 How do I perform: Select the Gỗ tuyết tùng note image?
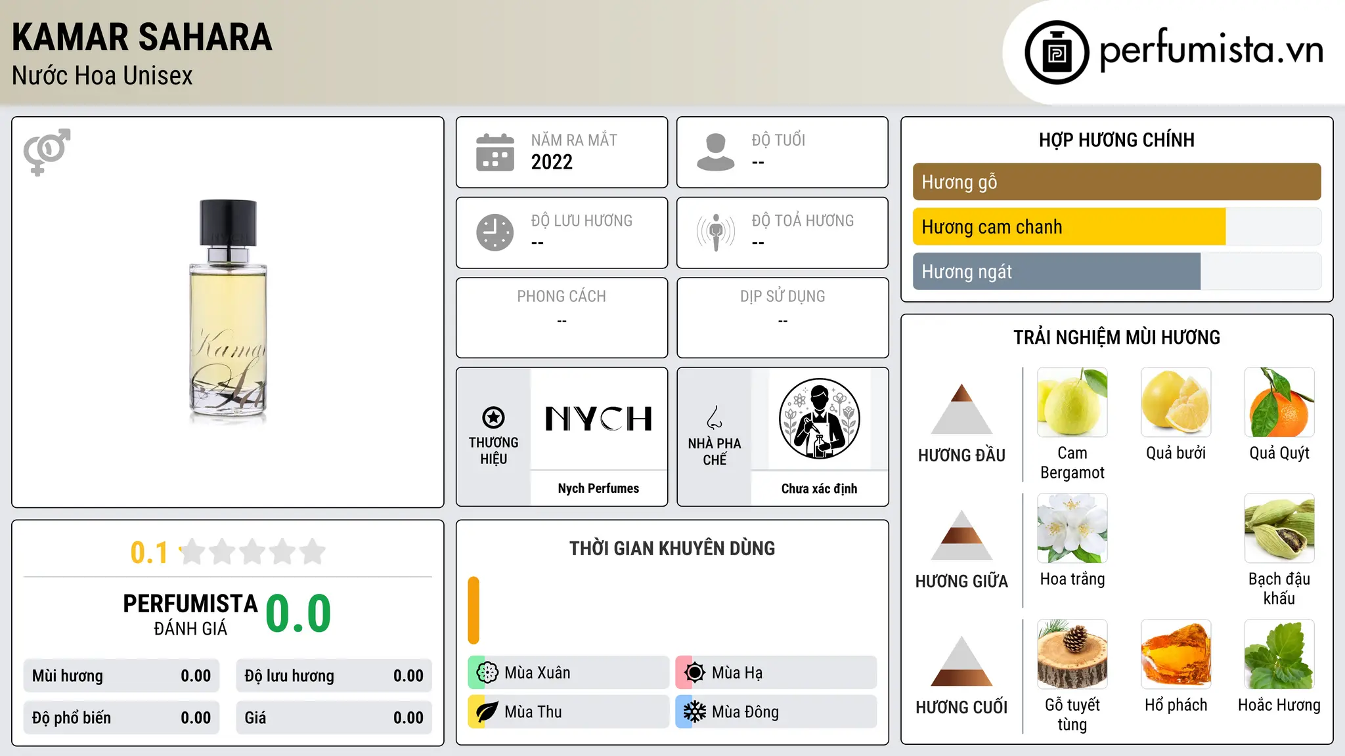[1072, 654]
